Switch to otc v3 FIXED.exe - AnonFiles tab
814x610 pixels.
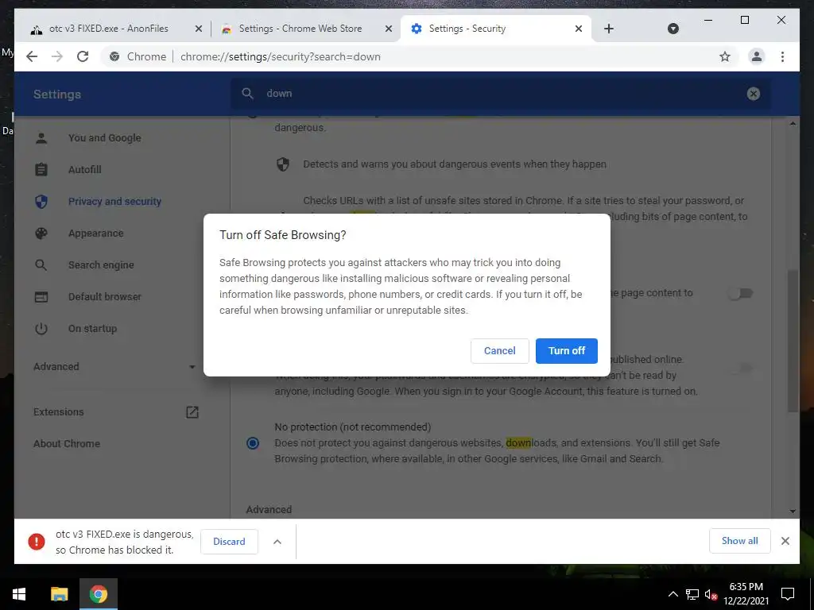tap(109, 29)
